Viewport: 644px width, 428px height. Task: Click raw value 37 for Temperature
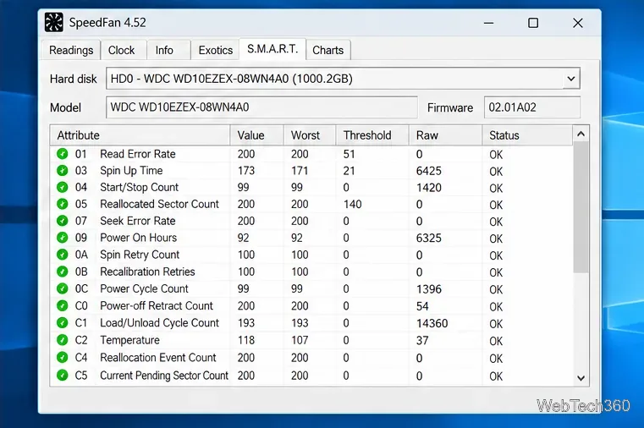pos(422,341)
